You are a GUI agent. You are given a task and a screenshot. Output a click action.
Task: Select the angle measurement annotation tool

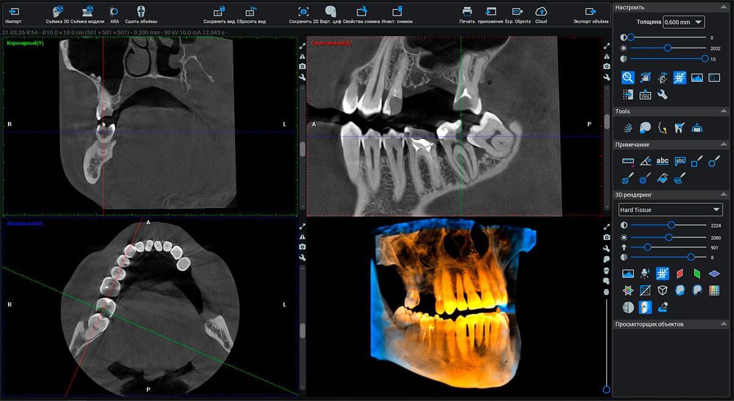tap(645, 161)
